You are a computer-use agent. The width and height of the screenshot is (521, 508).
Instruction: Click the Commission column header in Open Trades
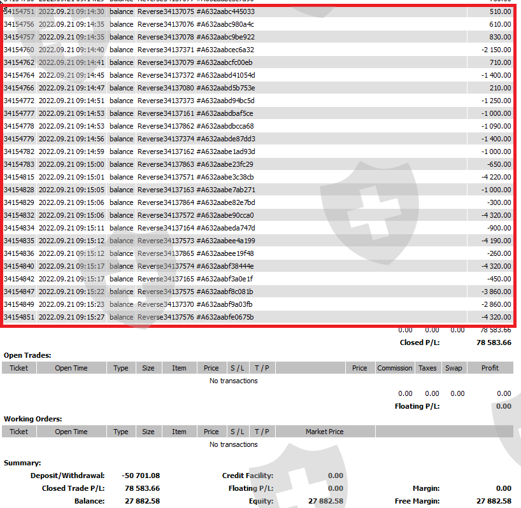pyautogui.click(x=394, y=368)
